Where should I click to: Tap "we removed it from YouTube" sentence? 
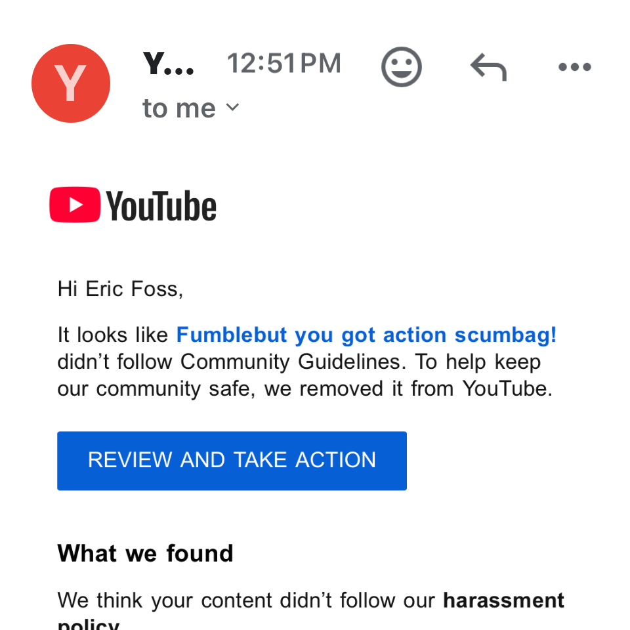tap(408, 388)
